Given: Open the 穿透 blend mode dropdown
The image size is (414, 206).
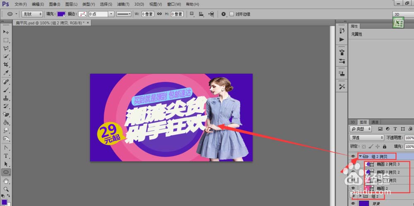Looking at the screenshot, I should tap(367, 138).
